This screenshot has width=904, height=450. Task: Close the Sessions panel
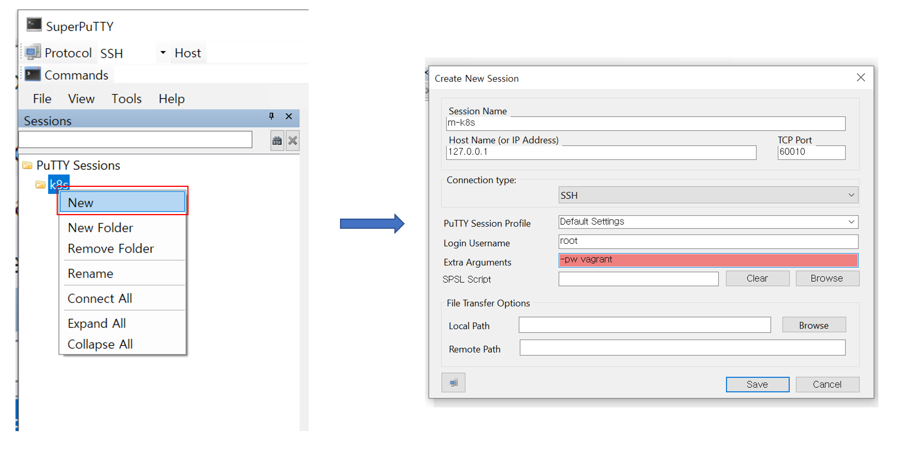point(289,116)
